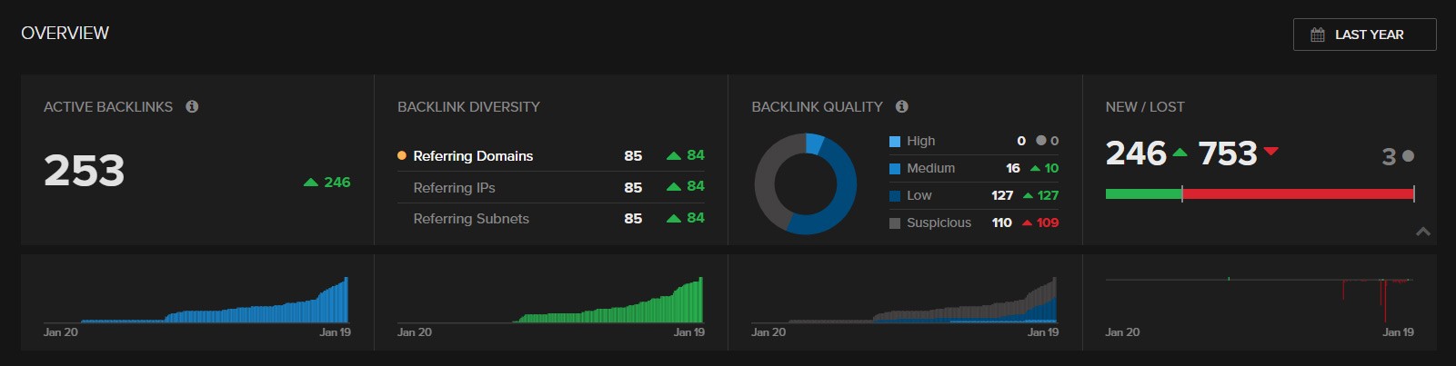This screenshot has width=1456, height=366.
Task: Click the Active Backlinks info icon
Action: (x=192, y=106)
